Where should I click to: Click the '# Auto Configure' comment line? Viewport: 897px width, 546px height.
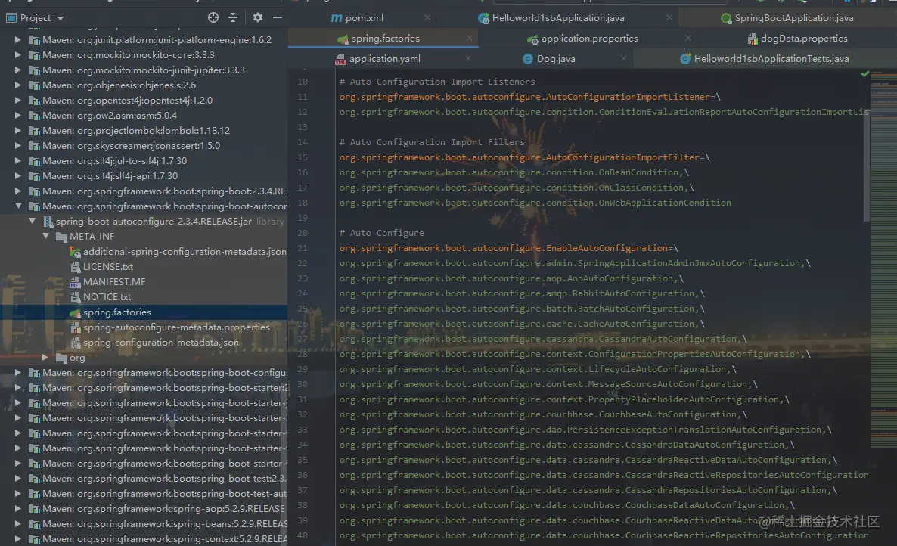[382, 233]
